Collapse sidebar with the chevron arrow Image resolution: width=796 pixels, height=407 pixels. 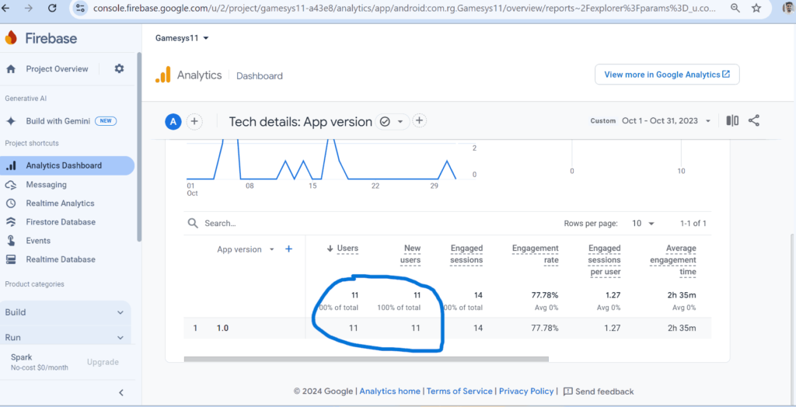pos(121,392)
